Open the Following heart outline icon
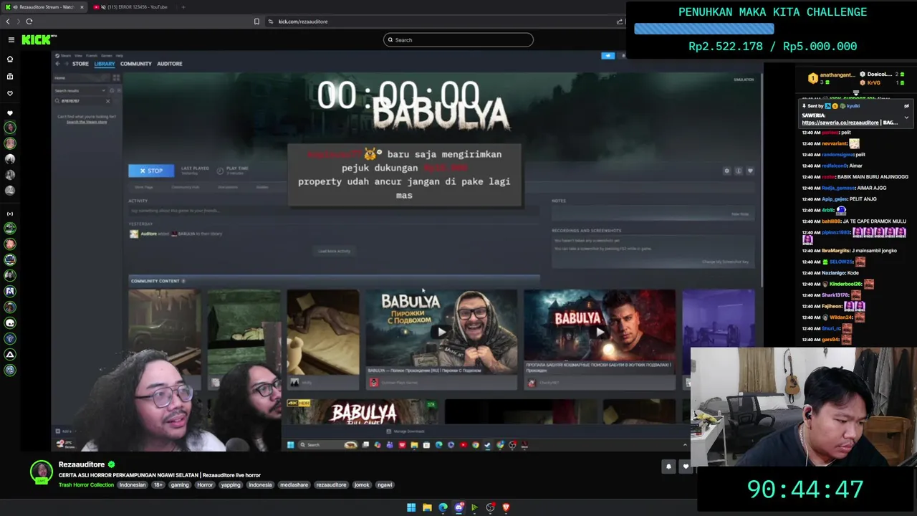This screenshot has width=917, height=516. pos(10,93)
